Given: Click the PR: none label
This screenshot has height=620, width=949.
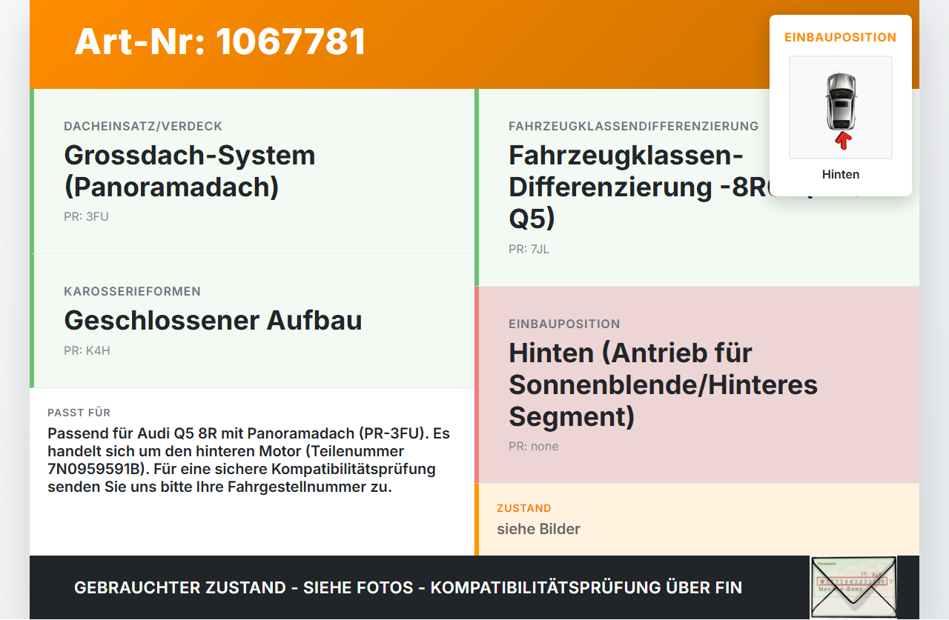Looking at the screenshot, I should tap(534, 447).
